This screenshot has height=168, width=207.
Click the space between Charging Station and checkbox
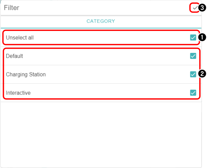tap(118, 74)
